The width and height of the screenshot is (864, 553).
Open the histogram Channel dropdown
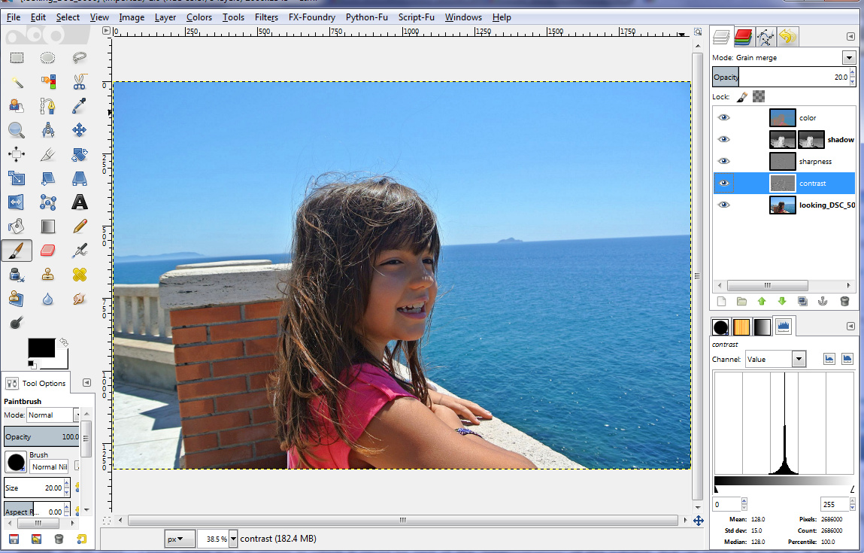799,359
